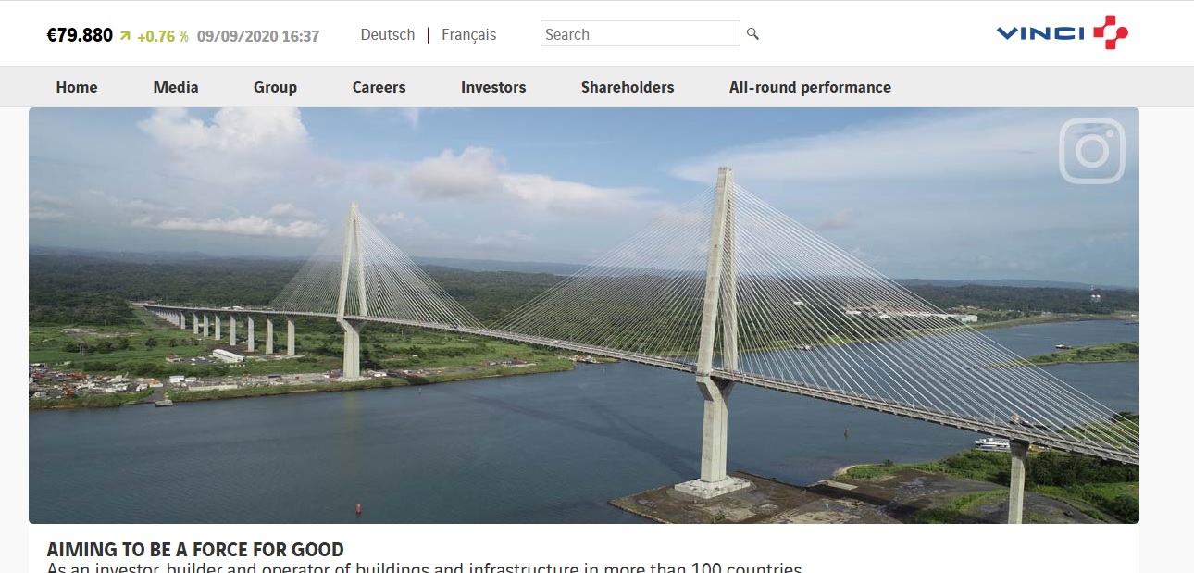Viewport: 1194px width, 573px height.
Task: Switch the site language to Deutsch
Action: tap(388, 34)
